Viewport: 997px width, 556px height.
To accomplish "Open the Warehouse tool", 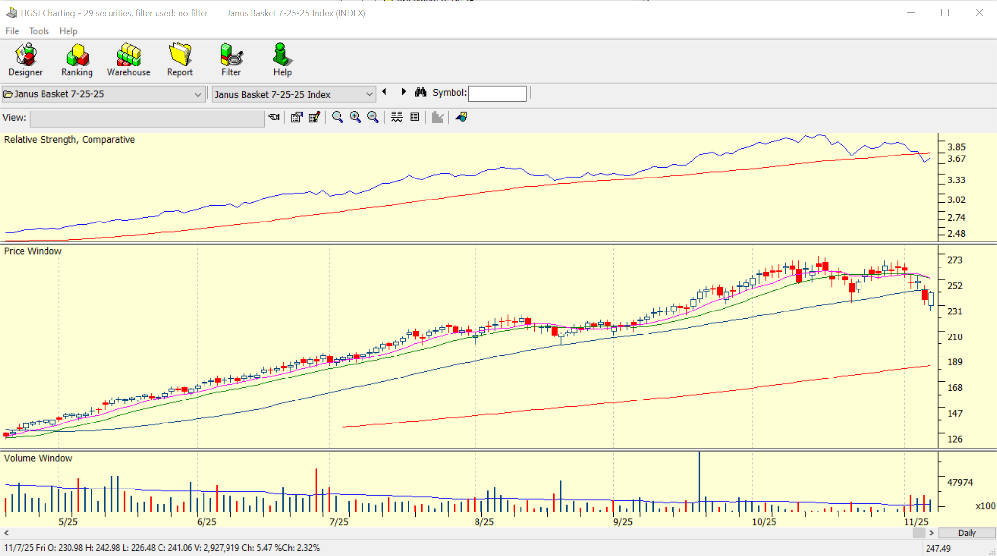I will coord(128,60).
